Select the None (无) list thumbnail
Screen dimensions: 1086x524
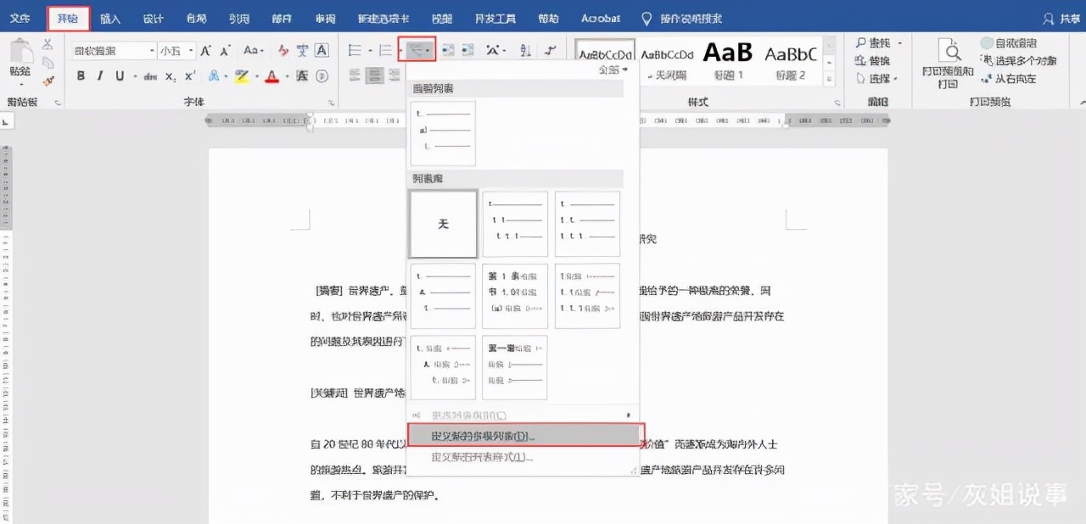pyautogui.click(x=443, y=224)
